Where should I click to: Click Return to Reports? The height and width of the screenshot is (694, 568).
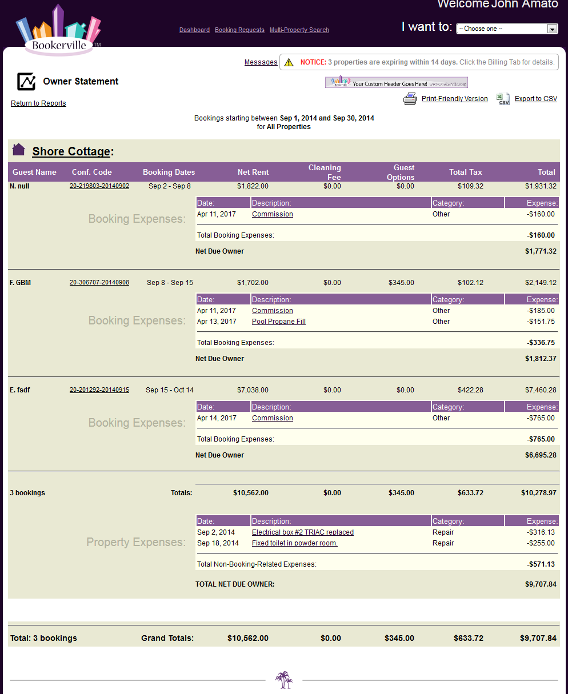click(38, 103)
